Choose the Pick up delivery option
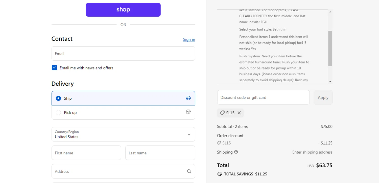379x183 pixels. pos(58,113)
